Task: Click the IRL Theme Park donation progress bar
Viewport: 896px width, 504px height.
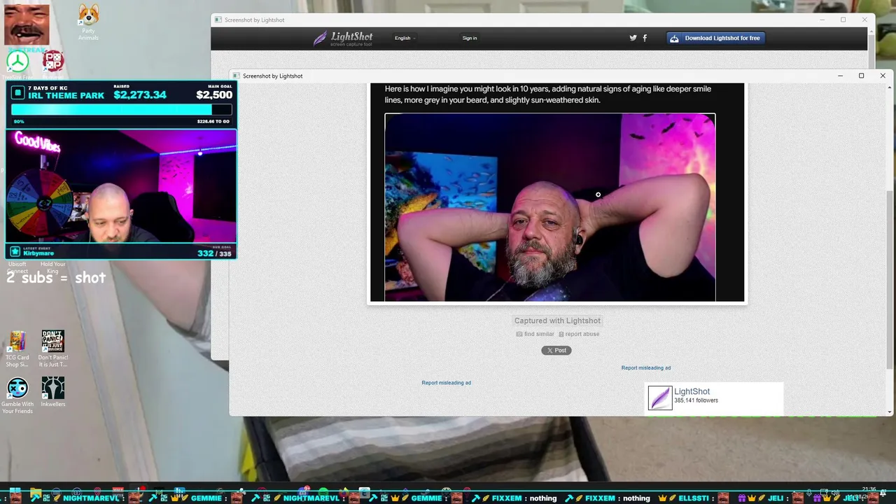Action: coord(121,110)
